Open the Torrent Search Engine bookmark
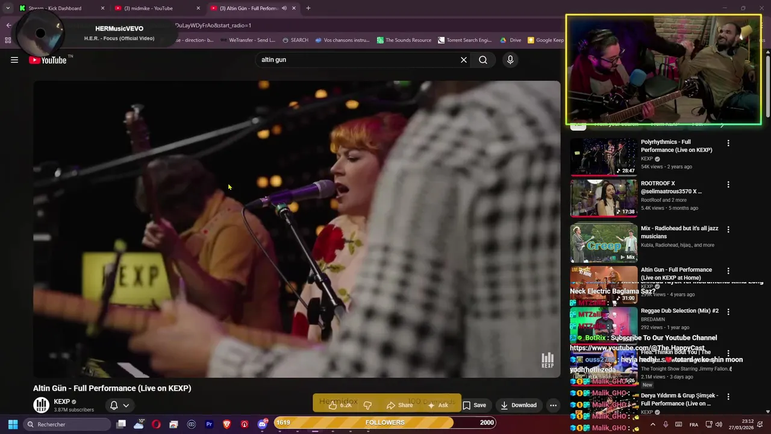The image size is (771, 434). pos(465,40)
